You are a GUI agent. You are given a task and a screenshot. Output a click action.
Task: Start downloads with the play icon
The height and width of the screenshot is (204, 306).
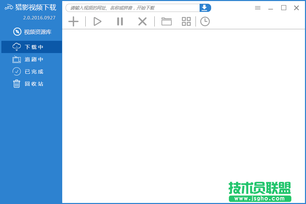click(x=97, y=21)
